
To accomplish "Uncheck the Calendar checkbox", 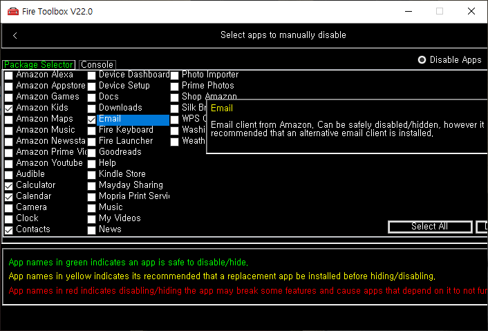I will point(9,197).
